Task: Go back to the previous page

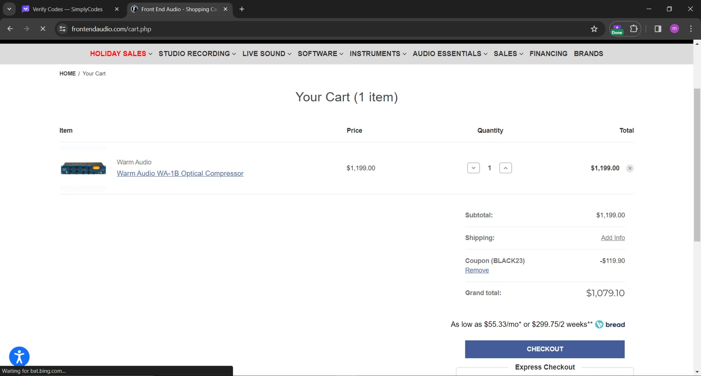Action: pyautogui.click(x=10, y=29)
